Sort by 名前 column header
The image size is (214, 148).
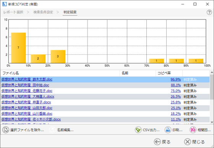[138, 73]
